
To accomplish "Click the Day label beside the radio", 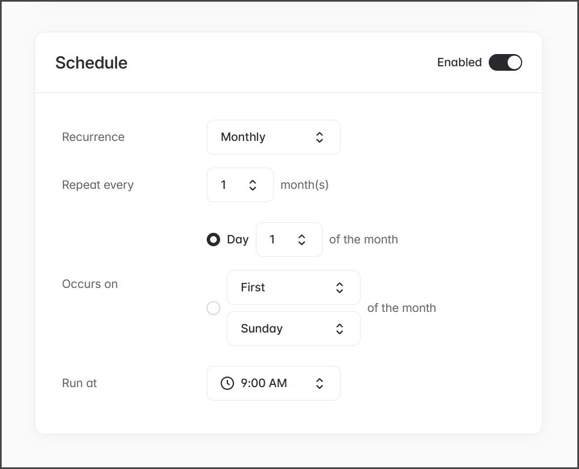I will (x=237, y=240).
